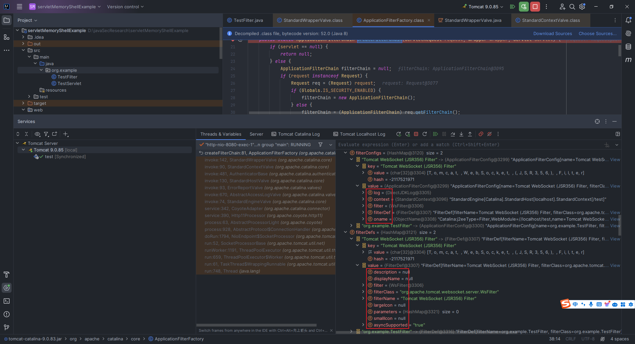Click the Evaluate expression input field

[x=470, y=145]
